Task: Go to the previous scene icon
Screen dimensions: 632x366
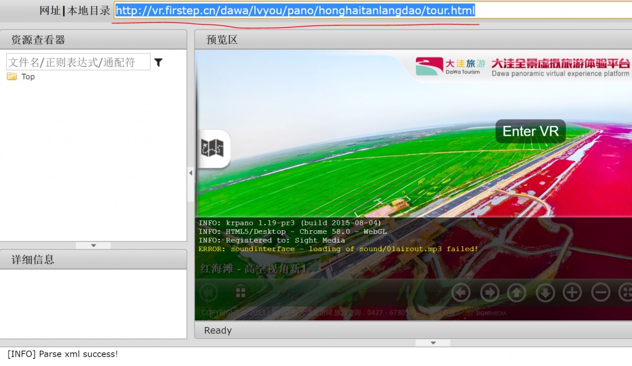Action: point(209,292)
